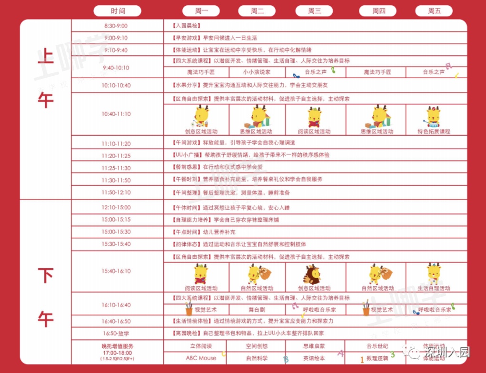Click the 【午点时间】 row text
This screenshot has width=486, height=373.
click(204, 232)
